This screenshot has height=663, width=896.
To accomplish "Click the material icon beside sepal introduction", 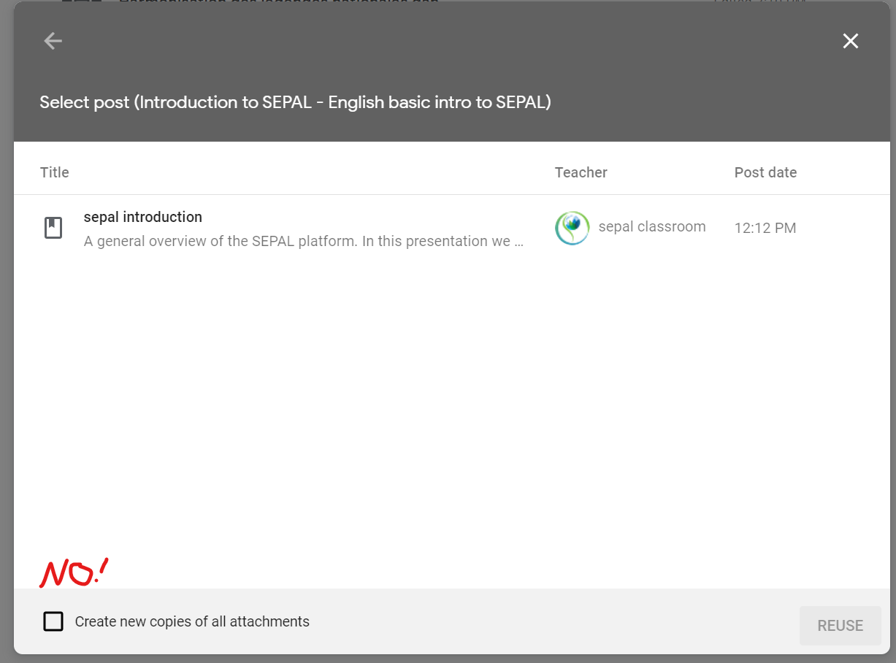I will click(x=53, y=228).
